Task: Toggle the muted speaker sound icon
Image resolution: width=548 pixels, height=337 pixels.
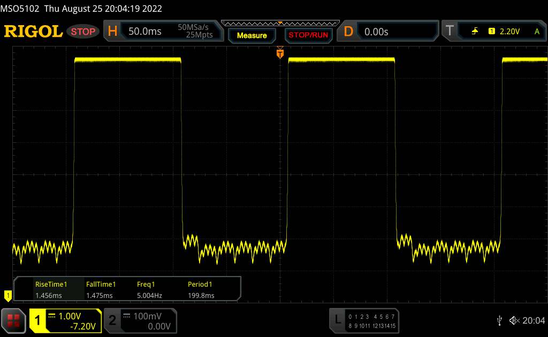Action: point(514,320)
